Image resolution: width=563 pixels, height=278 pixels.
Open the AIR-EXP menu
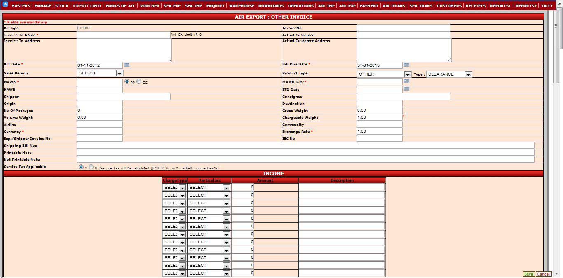[x=347, y=5]
